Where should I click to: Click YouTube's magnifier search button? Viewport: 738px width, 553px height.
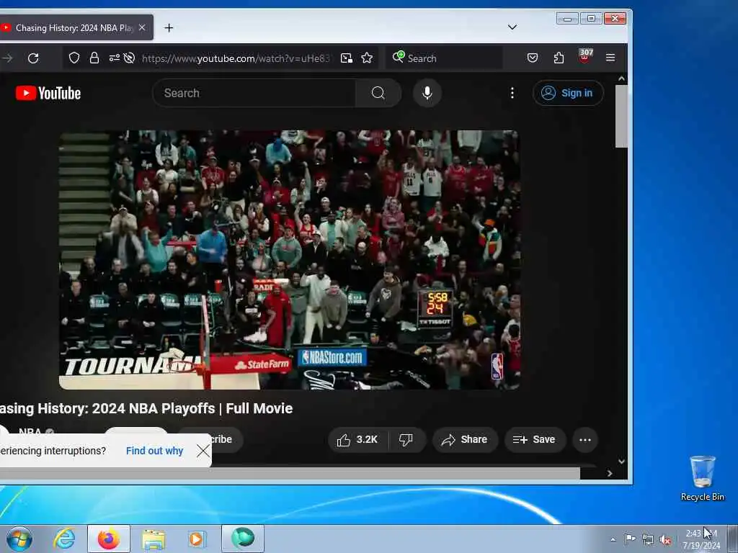[x=378, y=93]
